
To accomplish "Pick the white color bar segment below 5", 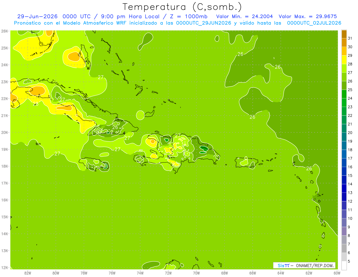I will (344, 265).
